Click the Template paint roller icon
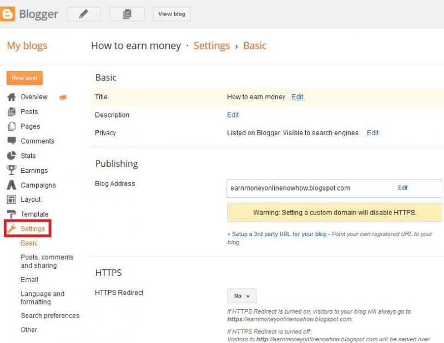 tap(11, 214)
